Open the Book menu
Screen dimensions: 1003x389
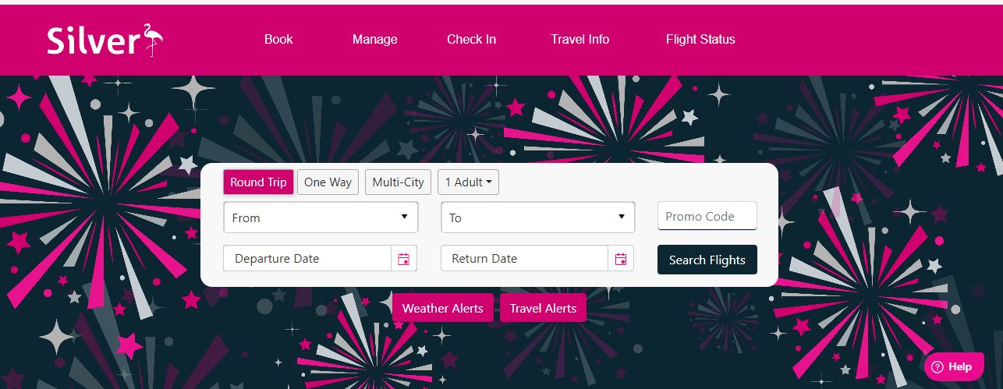click(x=278, y=39)
